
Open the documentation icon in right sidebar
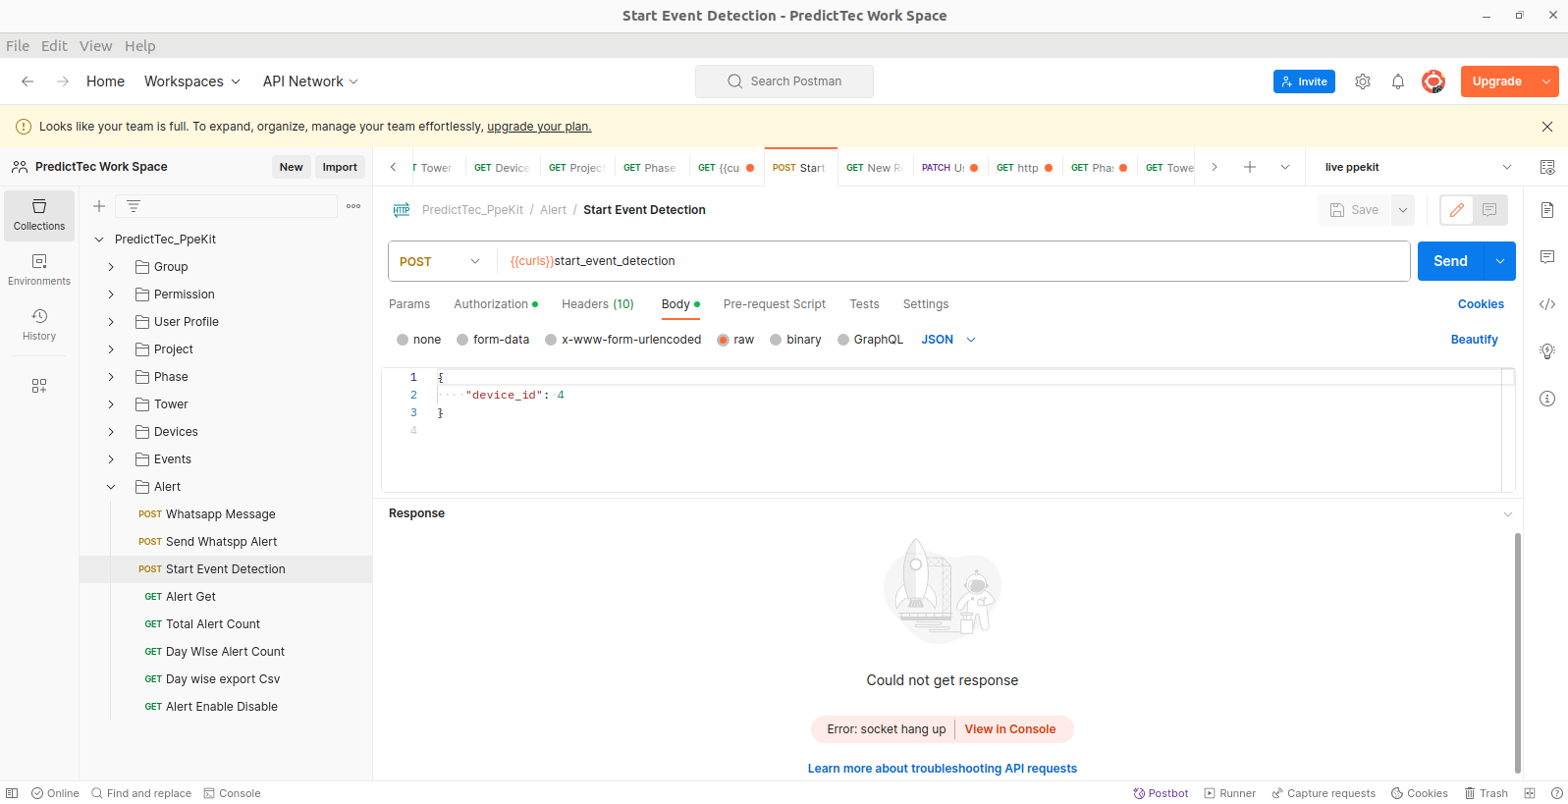(x=1546, y=210)
